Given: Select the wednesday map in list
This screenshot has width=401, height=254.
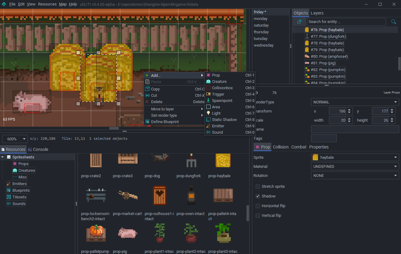Looking at the screenshot, I should [x=263, y=45].
